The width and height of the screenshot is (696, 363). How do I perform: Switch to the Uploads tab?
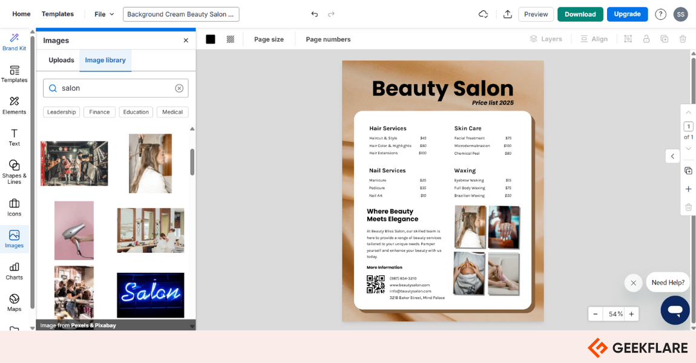(61, 60)
